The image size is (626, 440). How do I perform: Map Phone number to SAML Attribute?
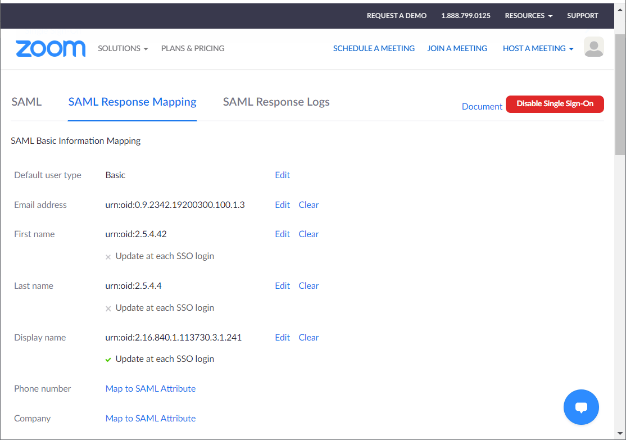[x=150, y=388]
